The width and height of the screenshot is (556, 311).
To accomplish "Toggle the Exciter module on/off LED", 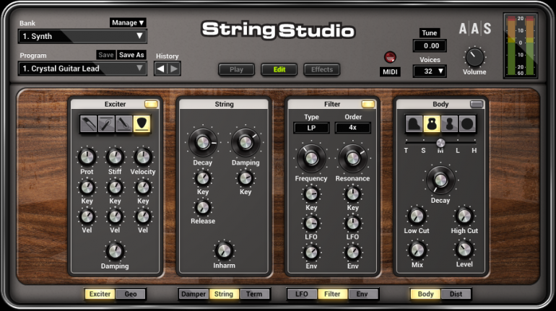I will click(x=151, y=104).
